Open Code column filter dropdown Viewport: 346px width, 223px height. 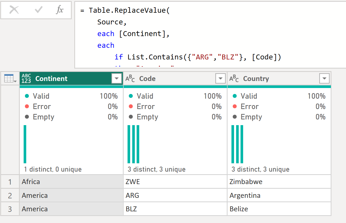[x=221, y=78]
